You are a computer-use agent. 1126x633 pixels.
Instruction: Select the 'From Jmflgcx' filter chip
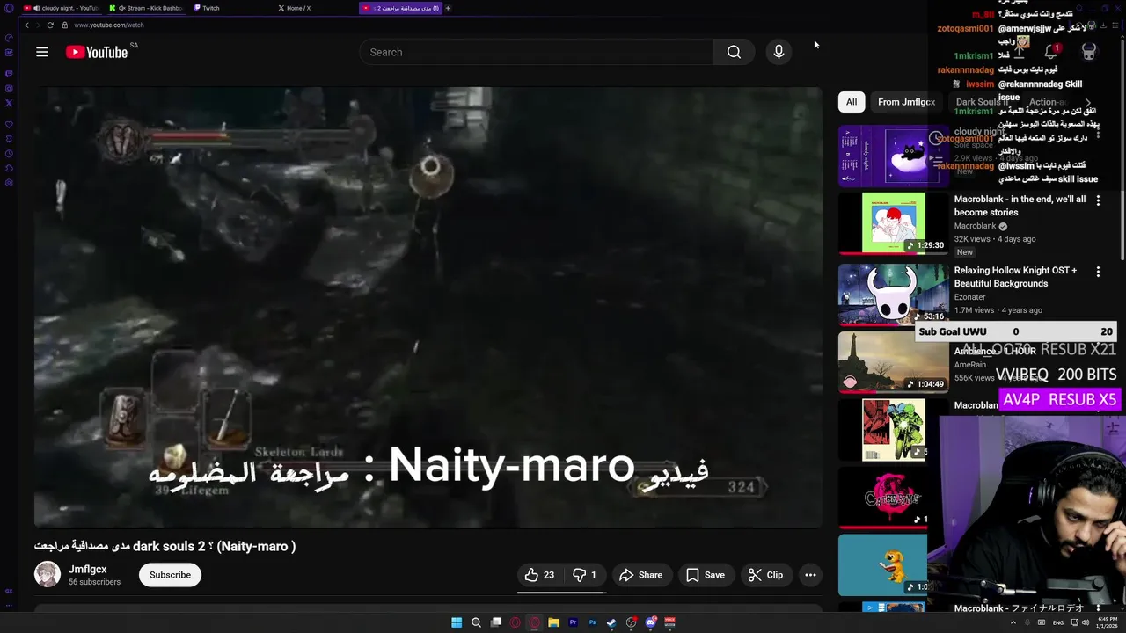[x=906, y=102]
